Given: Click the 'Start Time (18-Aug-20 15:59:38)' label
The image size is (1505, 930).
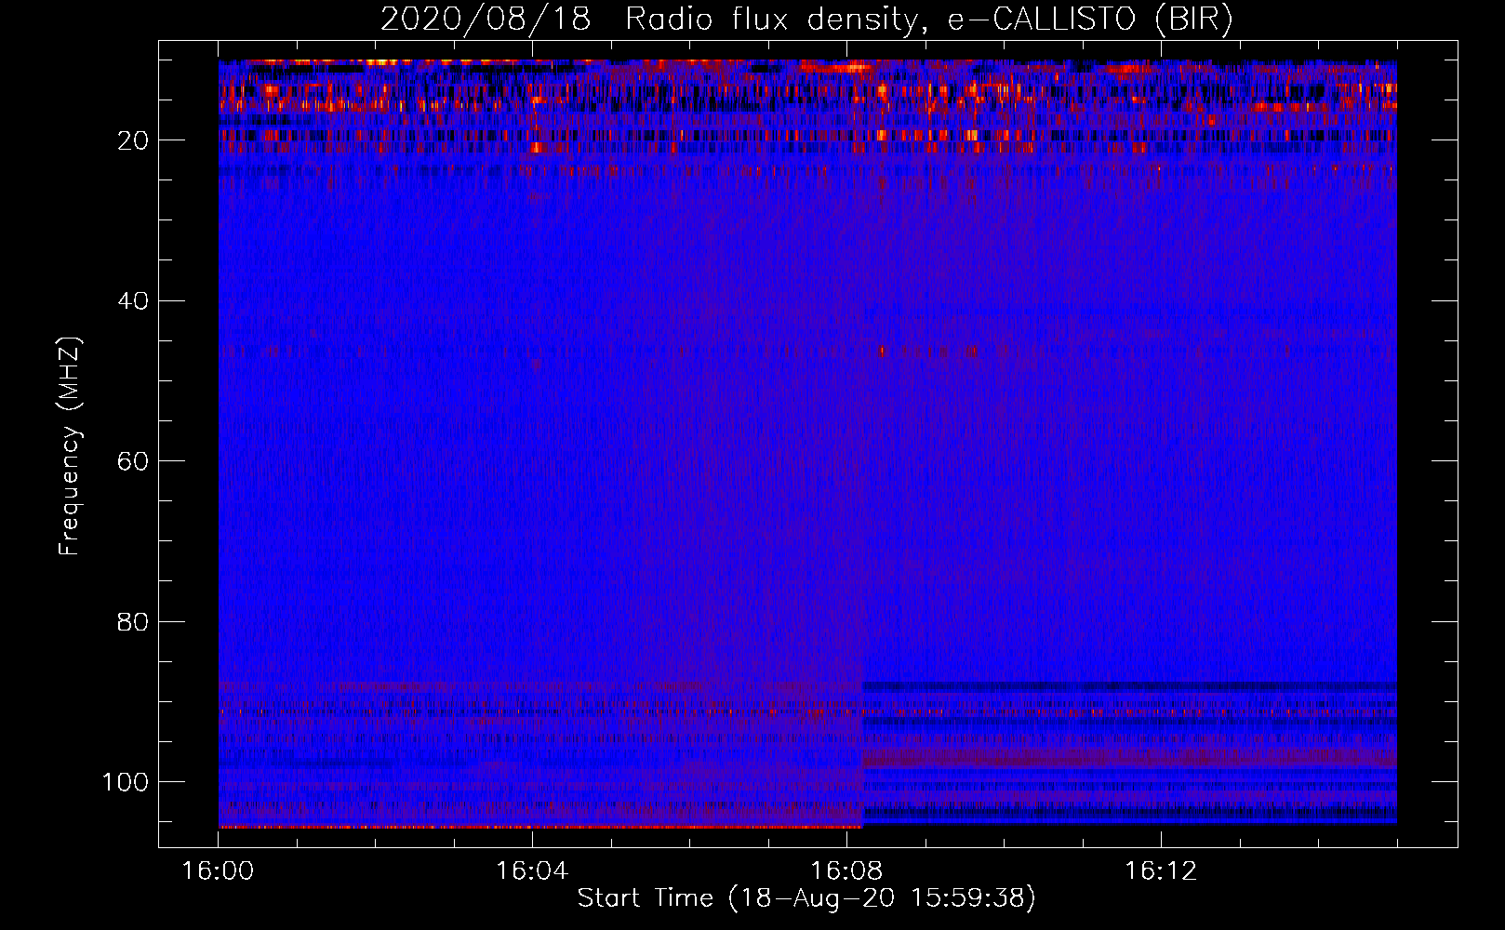Looking at the screenshot, I should tap(806, 898).
